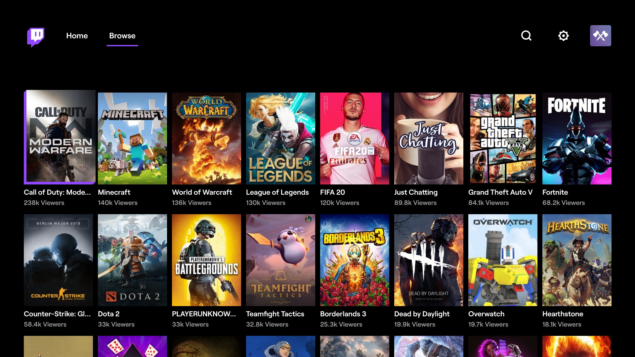Open the World of Warcraft cover

(x=206, y=139)
